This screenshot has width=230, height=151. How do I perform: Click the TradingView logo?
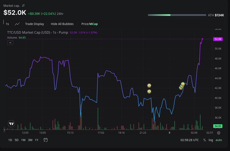[11, 124]
